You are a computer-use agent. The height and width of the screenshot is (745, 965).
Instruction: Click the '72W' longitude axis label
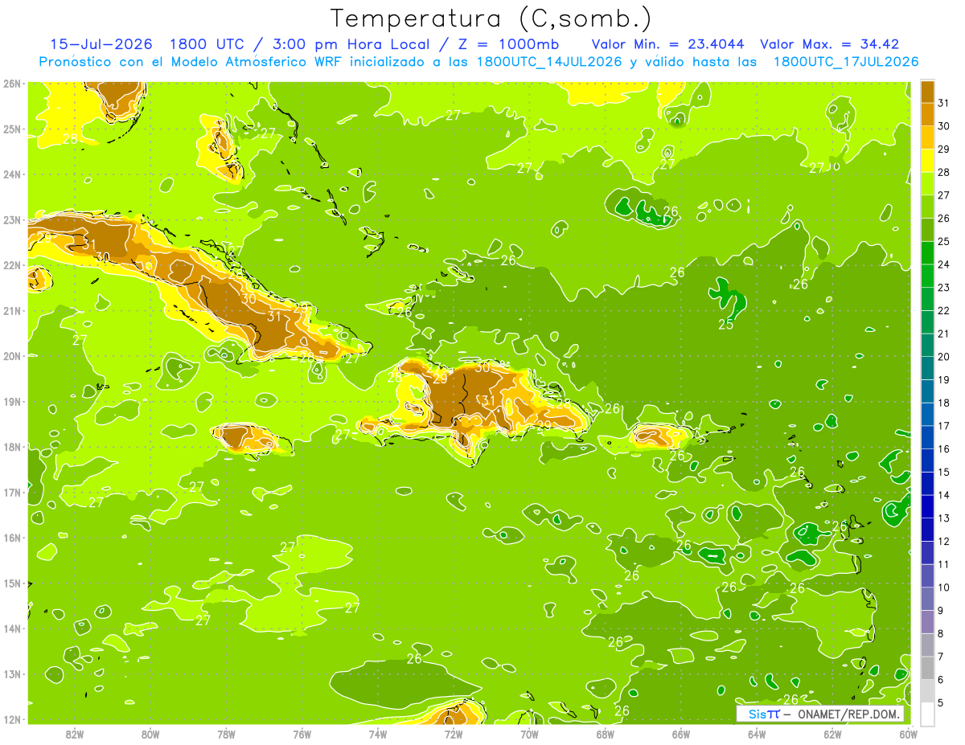click(x=454, y=734)
